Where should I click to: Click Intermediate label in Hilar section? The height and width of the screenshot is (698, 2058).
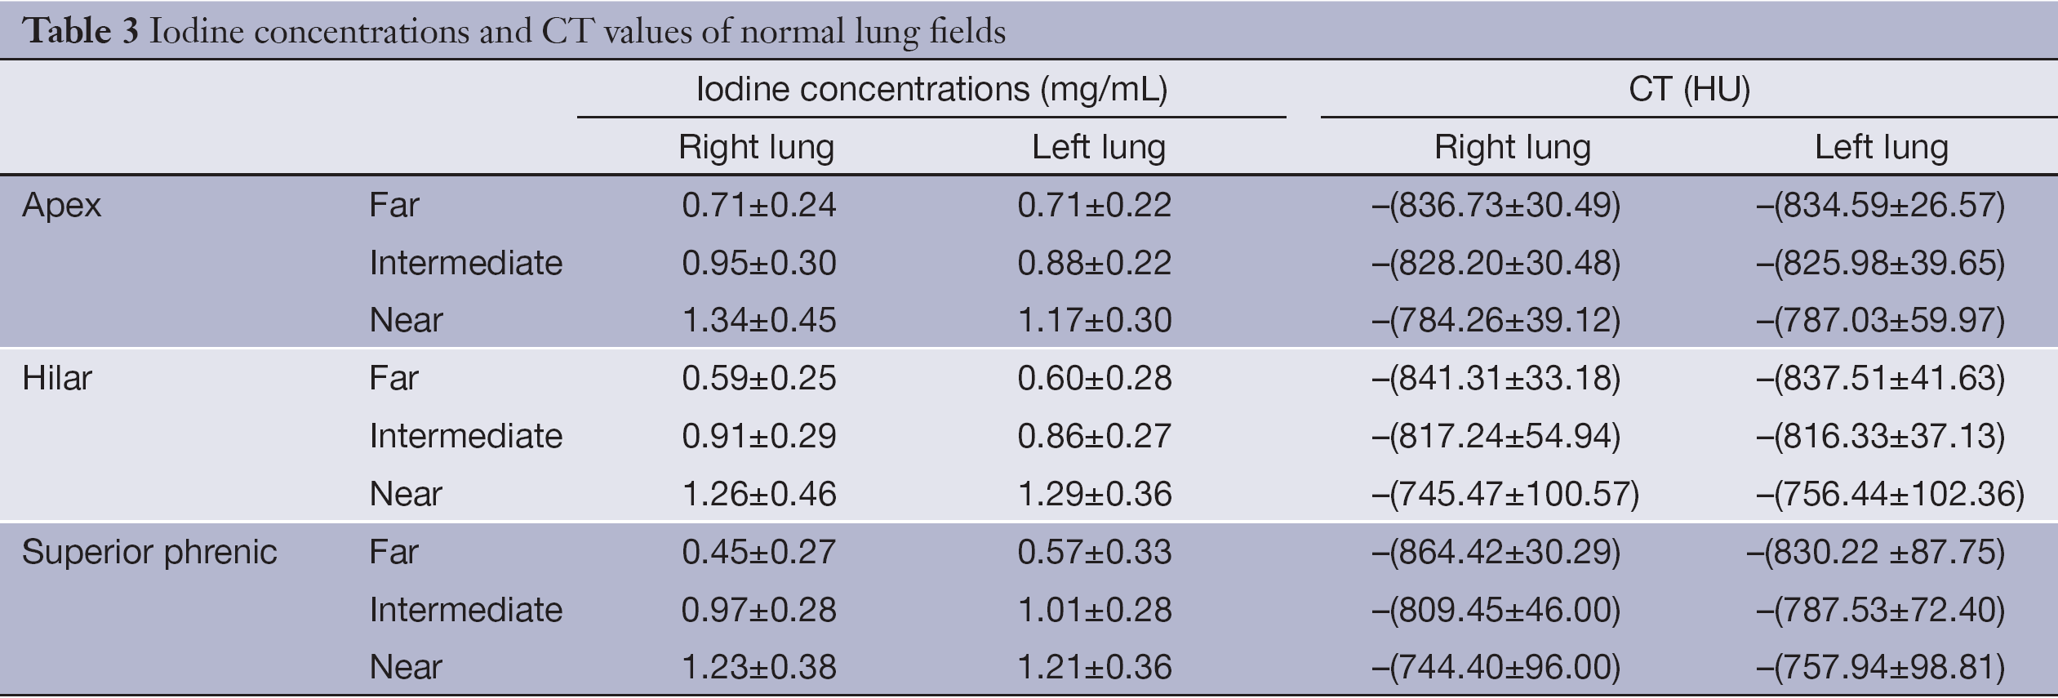[466, 436]
